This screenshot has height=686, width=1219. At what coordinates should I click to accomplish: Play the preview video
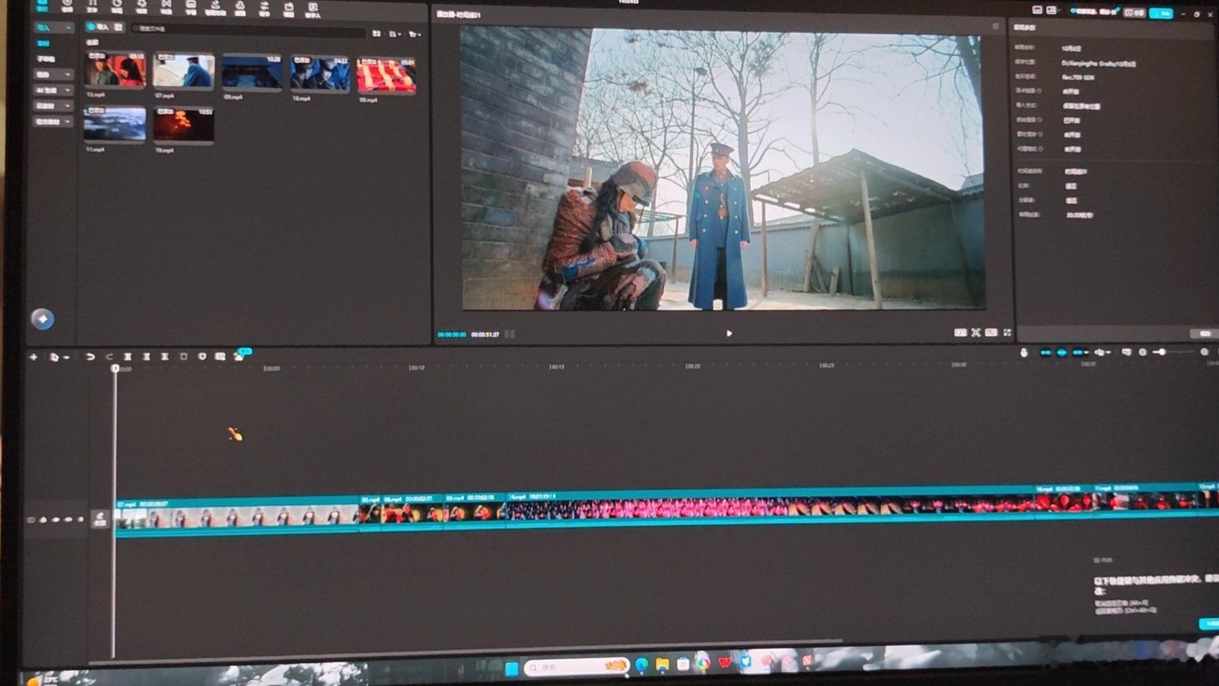[x=729, y=333]
